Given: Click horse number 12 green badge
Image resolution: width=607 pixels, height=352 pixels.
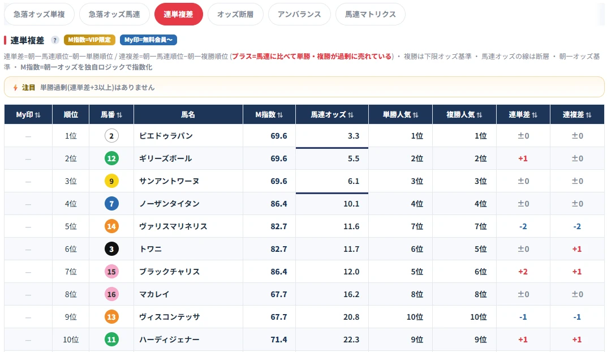Looking at the screenshot, I should pyautogui.click(x=111, y=158).
